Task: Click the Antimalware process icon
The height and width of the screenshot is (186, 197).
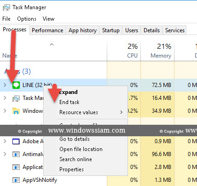Action: (x=16, y=154)
